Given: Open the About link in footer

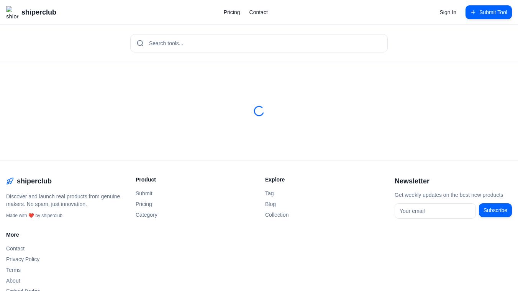Looking at the screenshot, I should point(13,281).
